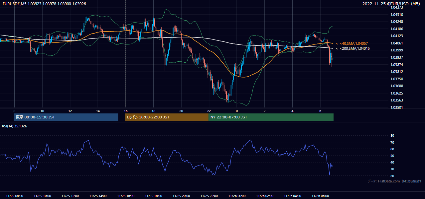The width and height of the screenshot is (425, 199).
Task: Click the 1.04123 price axis label
Action: [396, 36]
